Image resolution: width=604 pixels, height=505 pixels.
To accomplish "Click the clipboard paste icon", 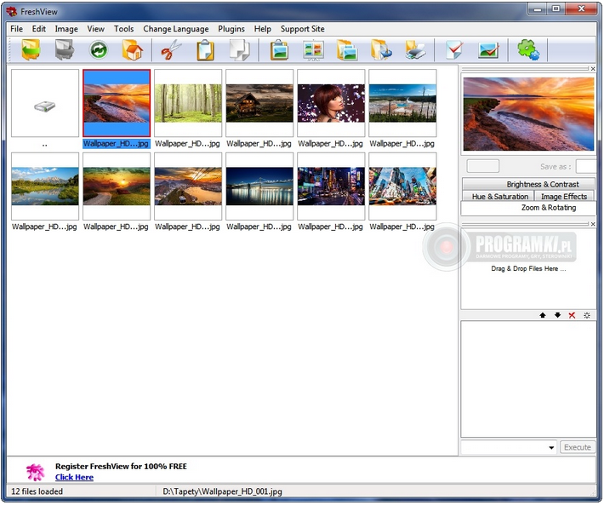I will pos(205,50).
